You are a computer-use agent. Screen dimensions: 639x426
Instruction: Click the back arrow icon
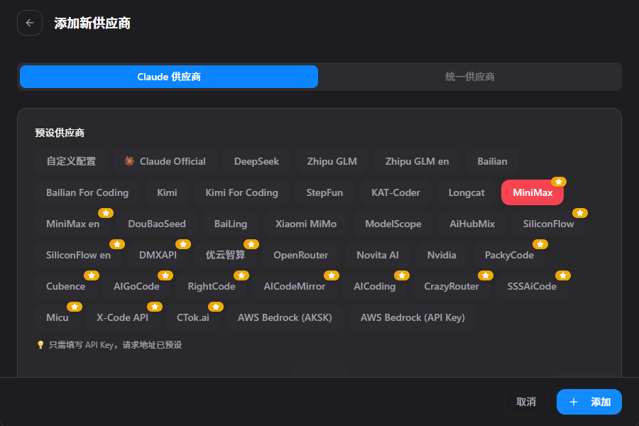[x=30, y=23]
